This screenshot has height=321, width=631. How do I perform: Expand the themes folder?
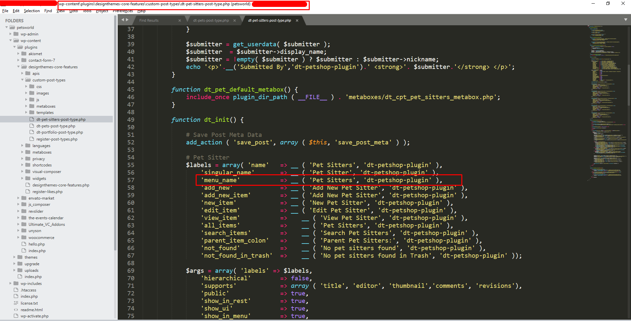coord(14,257)
